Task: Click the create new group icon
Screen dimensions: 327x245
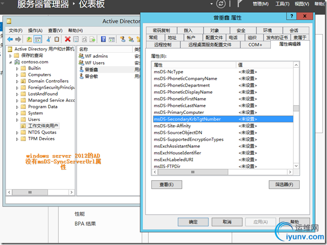Action: [131, 39]
